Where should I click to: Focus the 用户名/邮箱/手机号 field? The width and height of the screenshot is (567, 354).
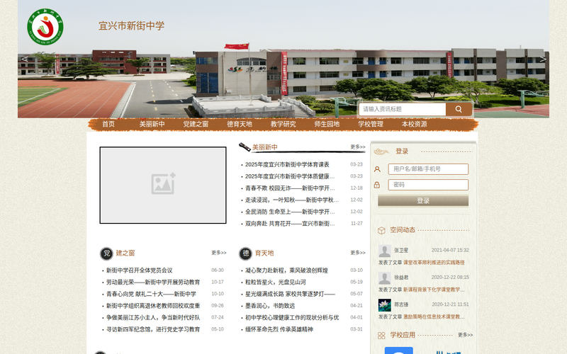(x=428, y=169)
